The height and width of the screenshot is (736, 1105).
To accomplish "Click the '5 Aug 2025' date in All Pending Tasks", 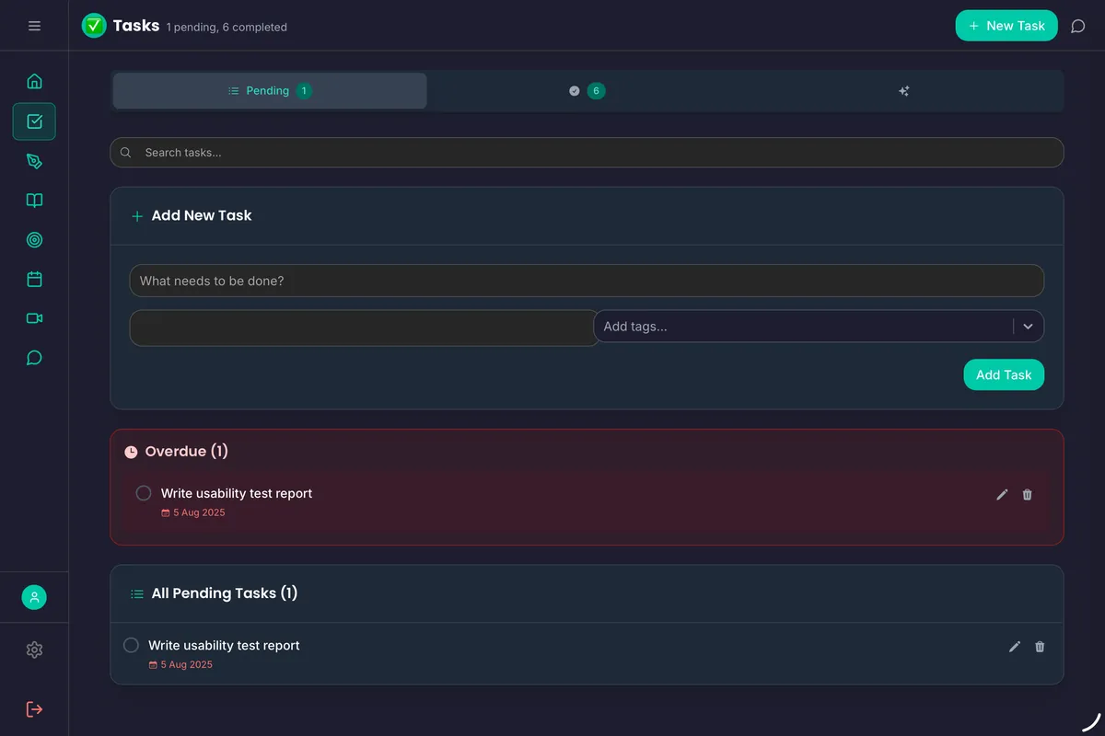I will [187, 664].
